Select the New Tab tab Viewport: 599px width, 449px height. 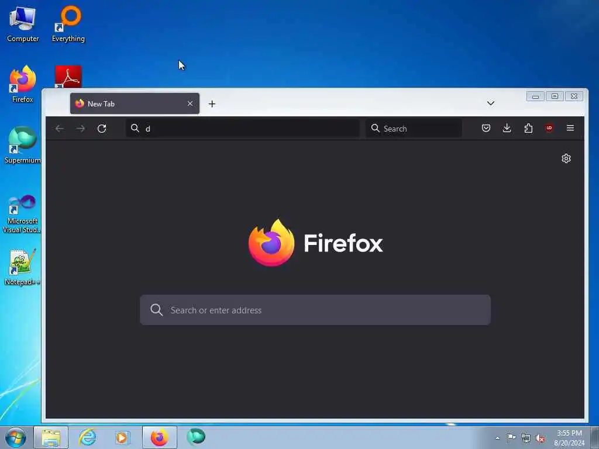point(135,103)
